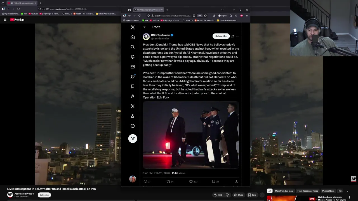Image resolution: width=358 pixels, height=201 pixels.
Task: Open the Trump photo in the post
Action: (191, 135)
